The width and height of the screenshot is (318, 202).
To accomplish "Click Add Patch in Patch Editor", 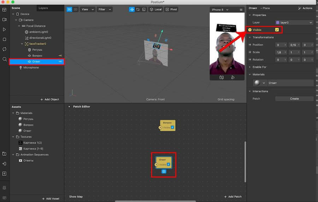I will click(233, 197).
